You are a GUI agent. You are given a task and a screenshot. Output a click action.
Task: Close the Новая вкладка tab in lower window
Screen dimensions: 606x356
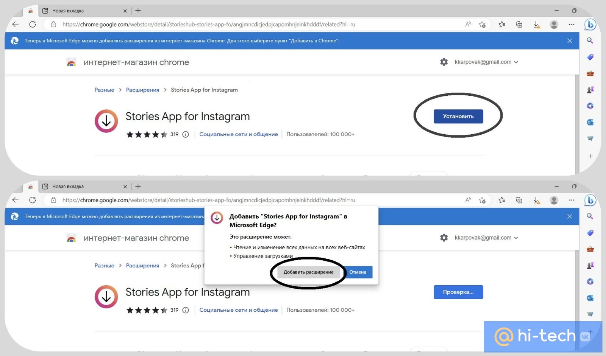click(x=125, y=187)
